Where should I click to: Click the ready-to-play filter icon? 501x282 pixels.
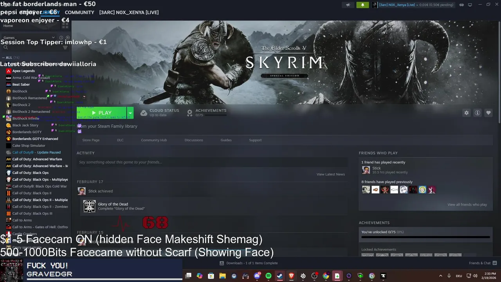point(67,38)
